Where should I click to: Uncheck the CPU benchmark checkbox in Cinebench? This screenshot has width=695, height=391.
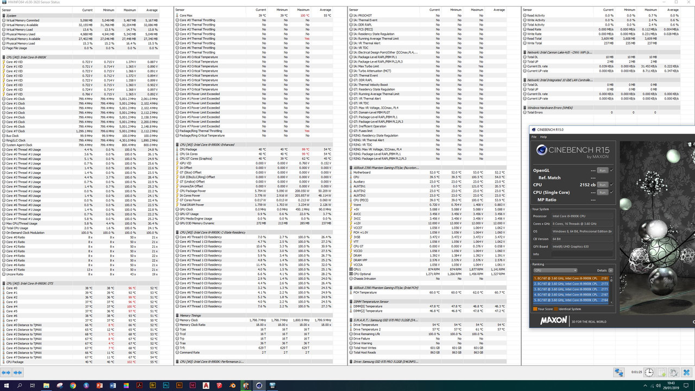612,185
